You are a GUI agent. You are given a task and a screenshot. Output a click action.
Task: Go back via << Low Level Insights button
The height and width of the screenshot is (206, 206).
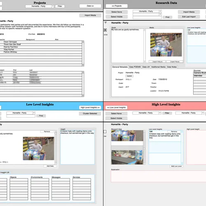pyautogui.click(x=116, y=108)
